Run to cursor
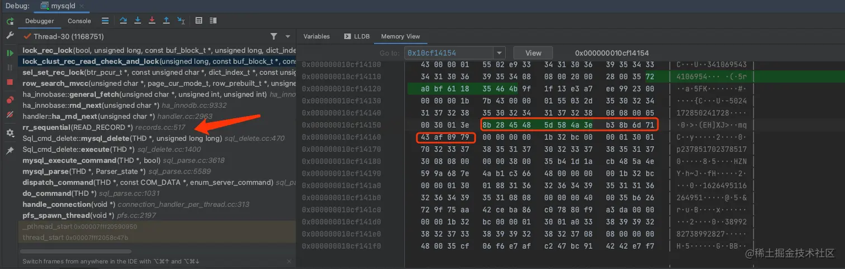 tap(181, 21)
